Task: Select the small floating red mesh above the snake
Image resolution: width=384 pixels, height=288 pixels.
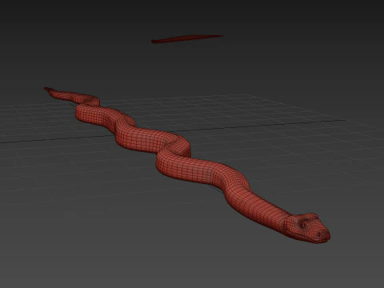Action: [187, 39]
